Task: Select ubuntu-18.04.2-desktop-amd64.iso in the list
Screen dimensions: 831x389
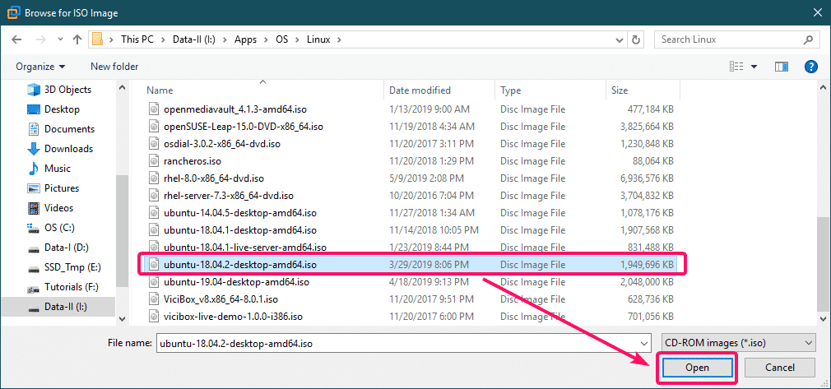Action: (411, 264)
